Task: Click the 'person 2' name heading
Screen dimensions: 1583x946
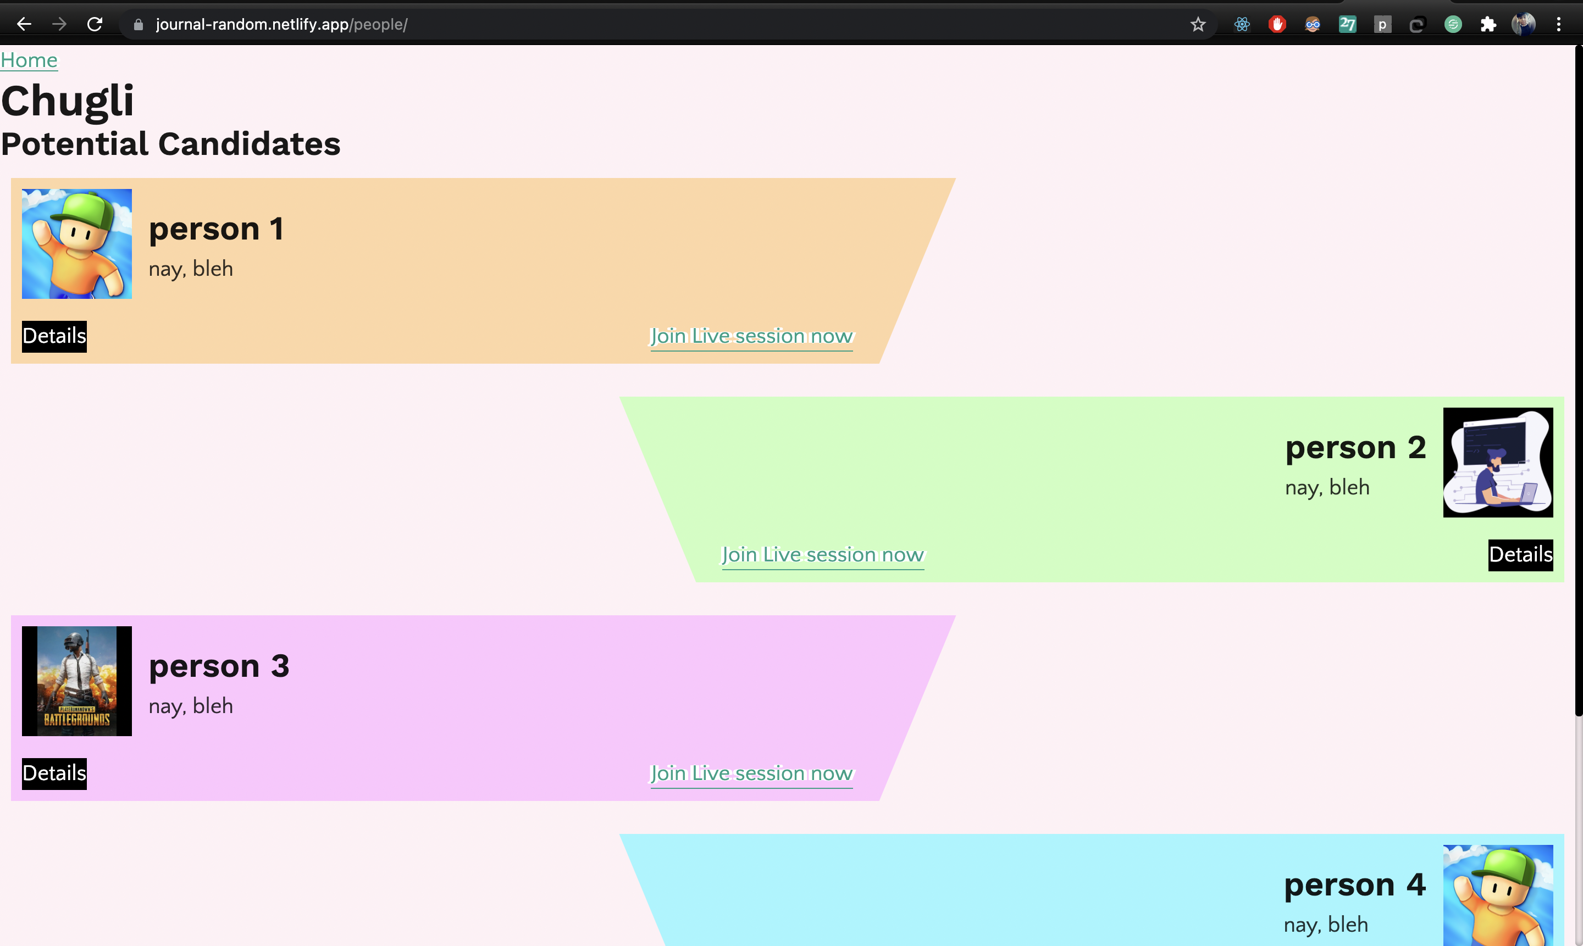Action: [x=1355, y=448]
